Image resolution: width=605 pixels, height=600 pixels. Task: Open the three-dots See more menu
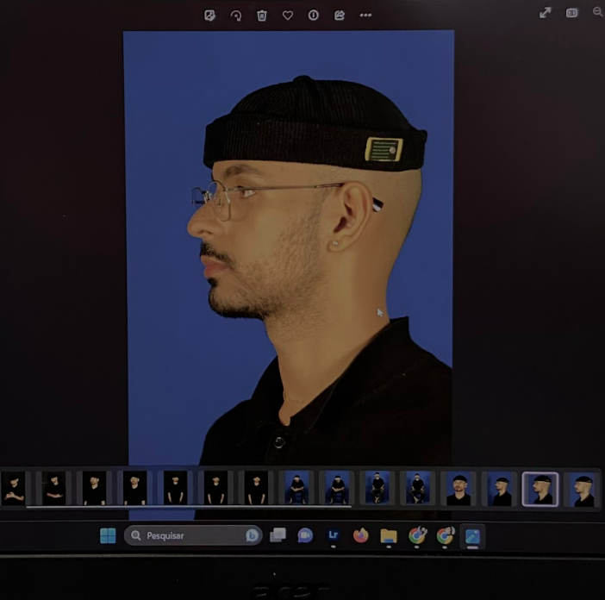pyautogui.click(x=365, y=15)
